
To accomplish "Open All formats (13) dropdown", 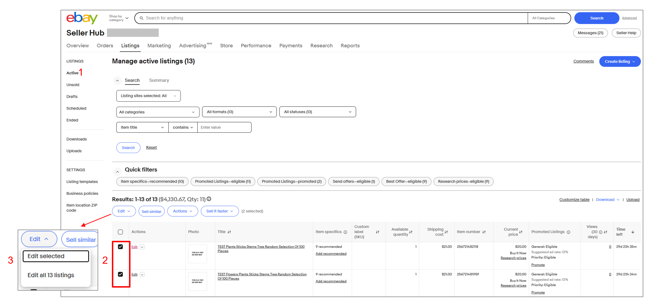I will pos(239,112).
